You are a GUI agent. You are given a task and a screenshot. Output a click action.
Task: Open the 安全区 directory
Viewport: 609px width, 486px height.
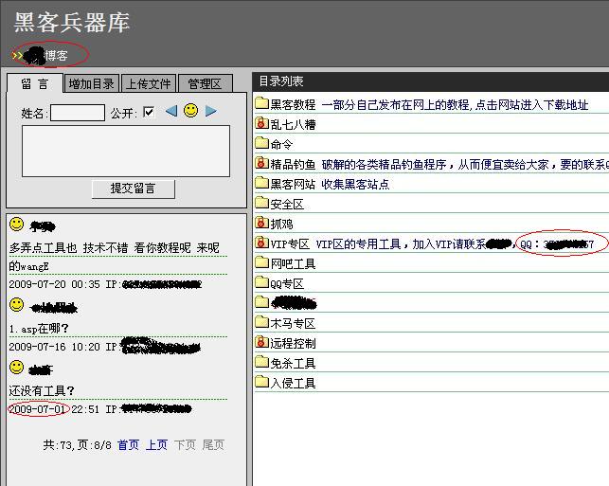[287, 204]
